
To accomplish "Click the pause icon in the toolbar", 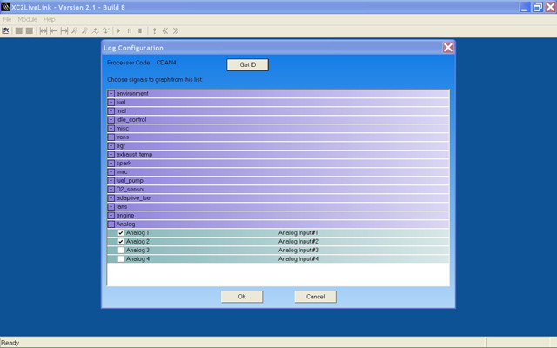I will [130, 30].
